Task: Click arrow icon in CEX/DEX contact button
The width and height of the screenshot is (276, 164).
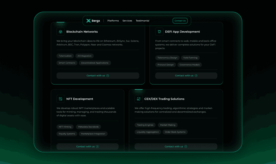Action: [x=186, y=147]
